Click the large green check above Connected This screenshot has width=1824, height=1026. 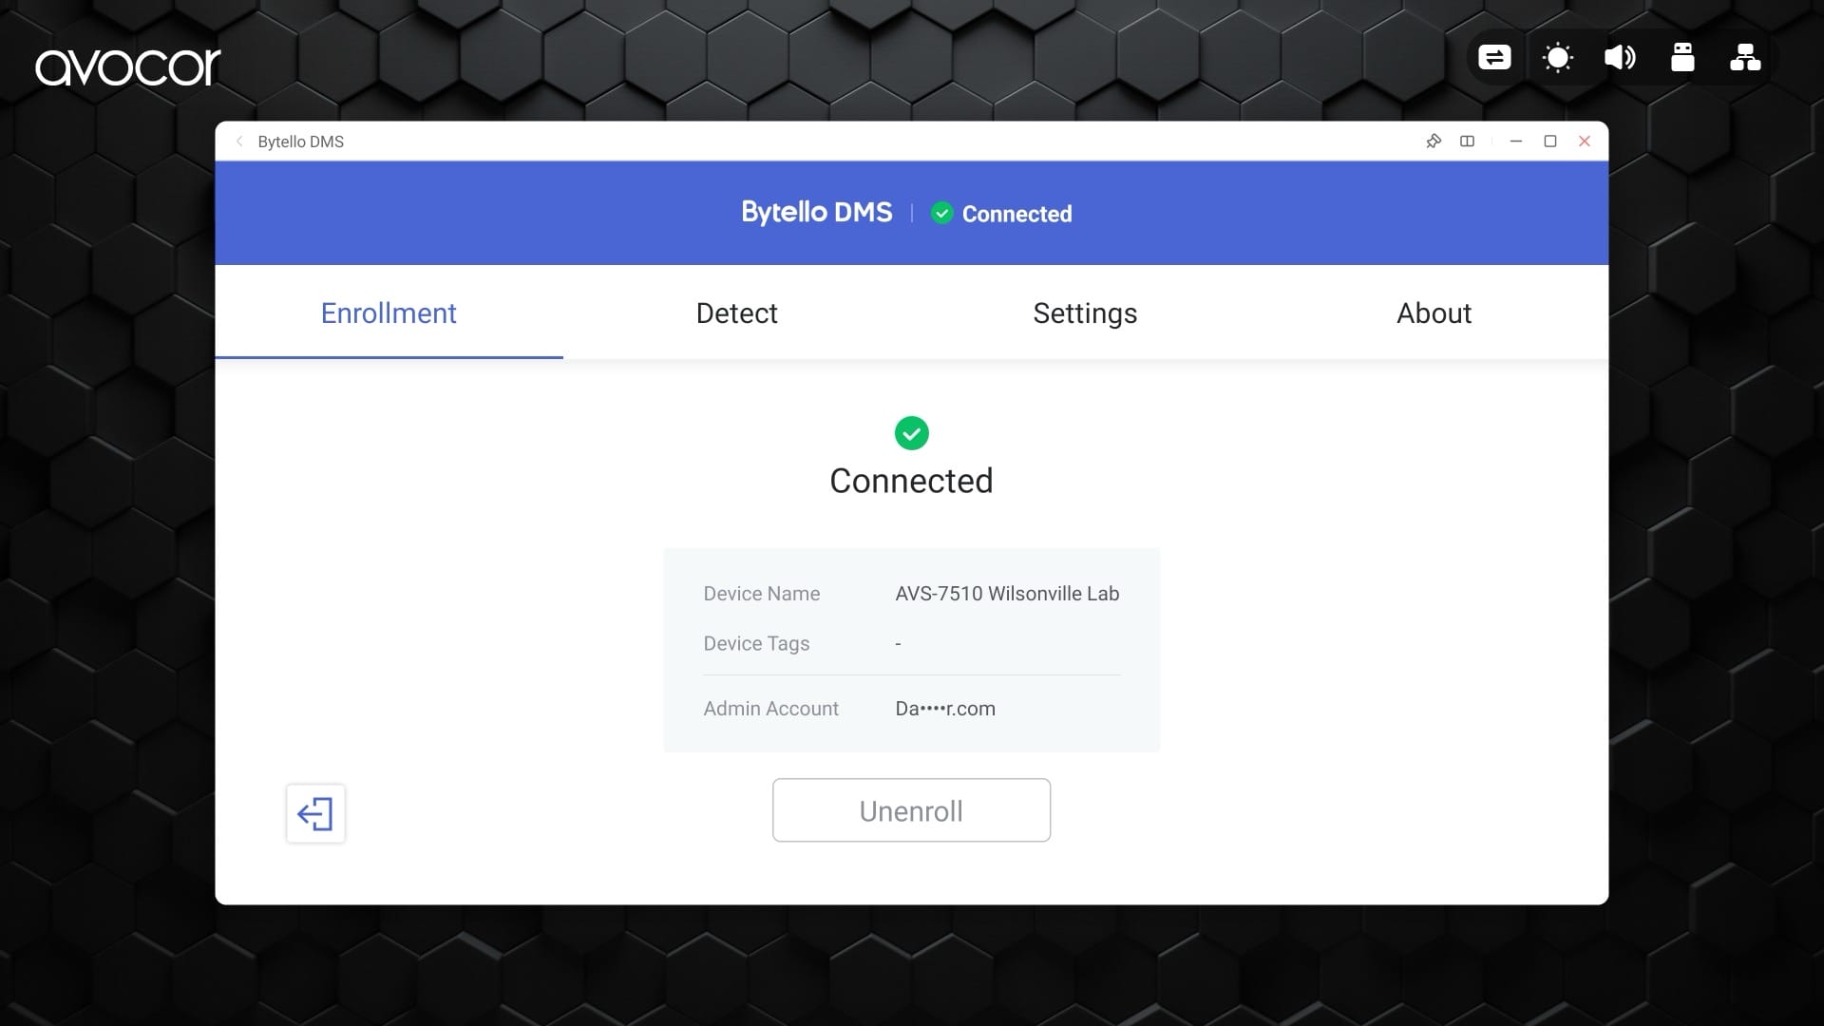[x=912, y=433]
